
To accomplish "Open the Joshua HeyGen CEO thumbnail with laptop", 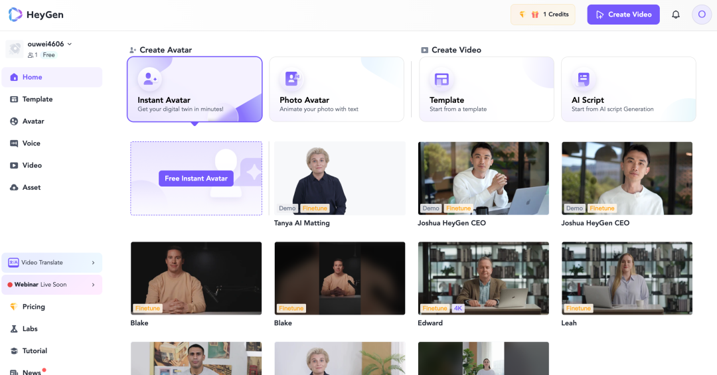I will tap(483, 179).
